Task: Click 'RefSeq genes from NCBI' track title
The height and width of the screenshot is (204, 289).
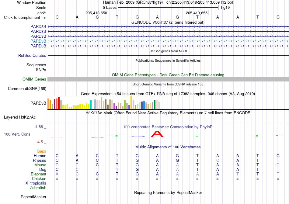Action: tap(168, 51)
